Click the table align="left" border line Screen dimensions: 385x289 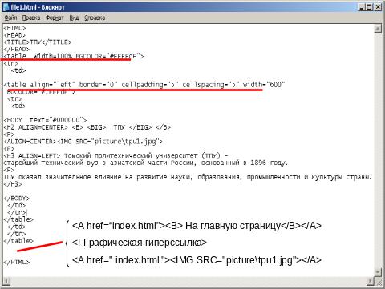pos(144,85)
